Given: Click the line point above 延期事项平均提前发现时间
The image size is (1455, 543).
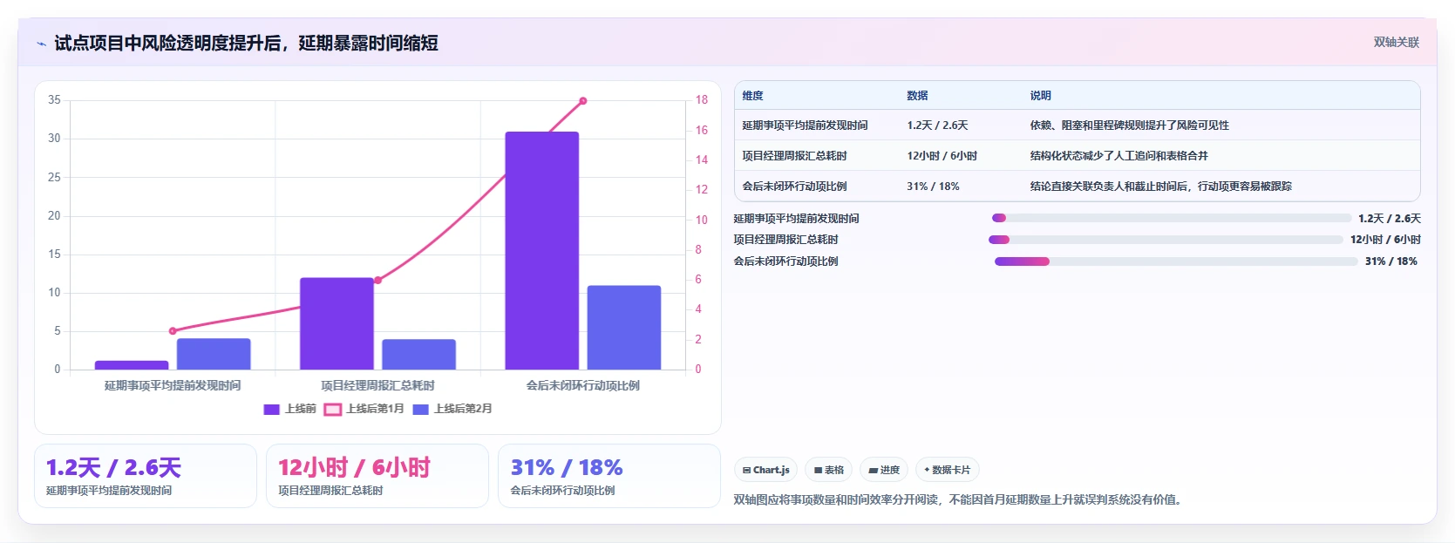Looking at the screenshot, I should tap(173, 331).
